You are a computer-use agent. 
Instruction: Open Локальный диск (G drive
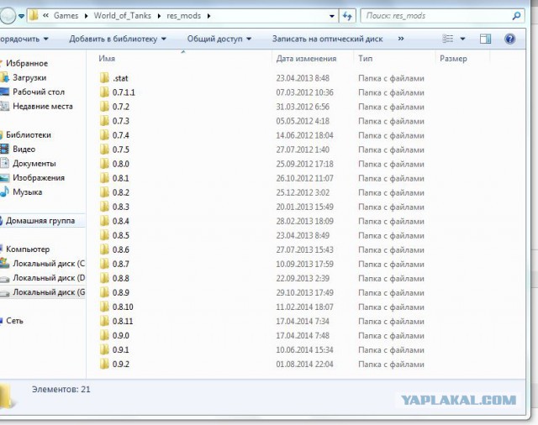coord(49,292)
